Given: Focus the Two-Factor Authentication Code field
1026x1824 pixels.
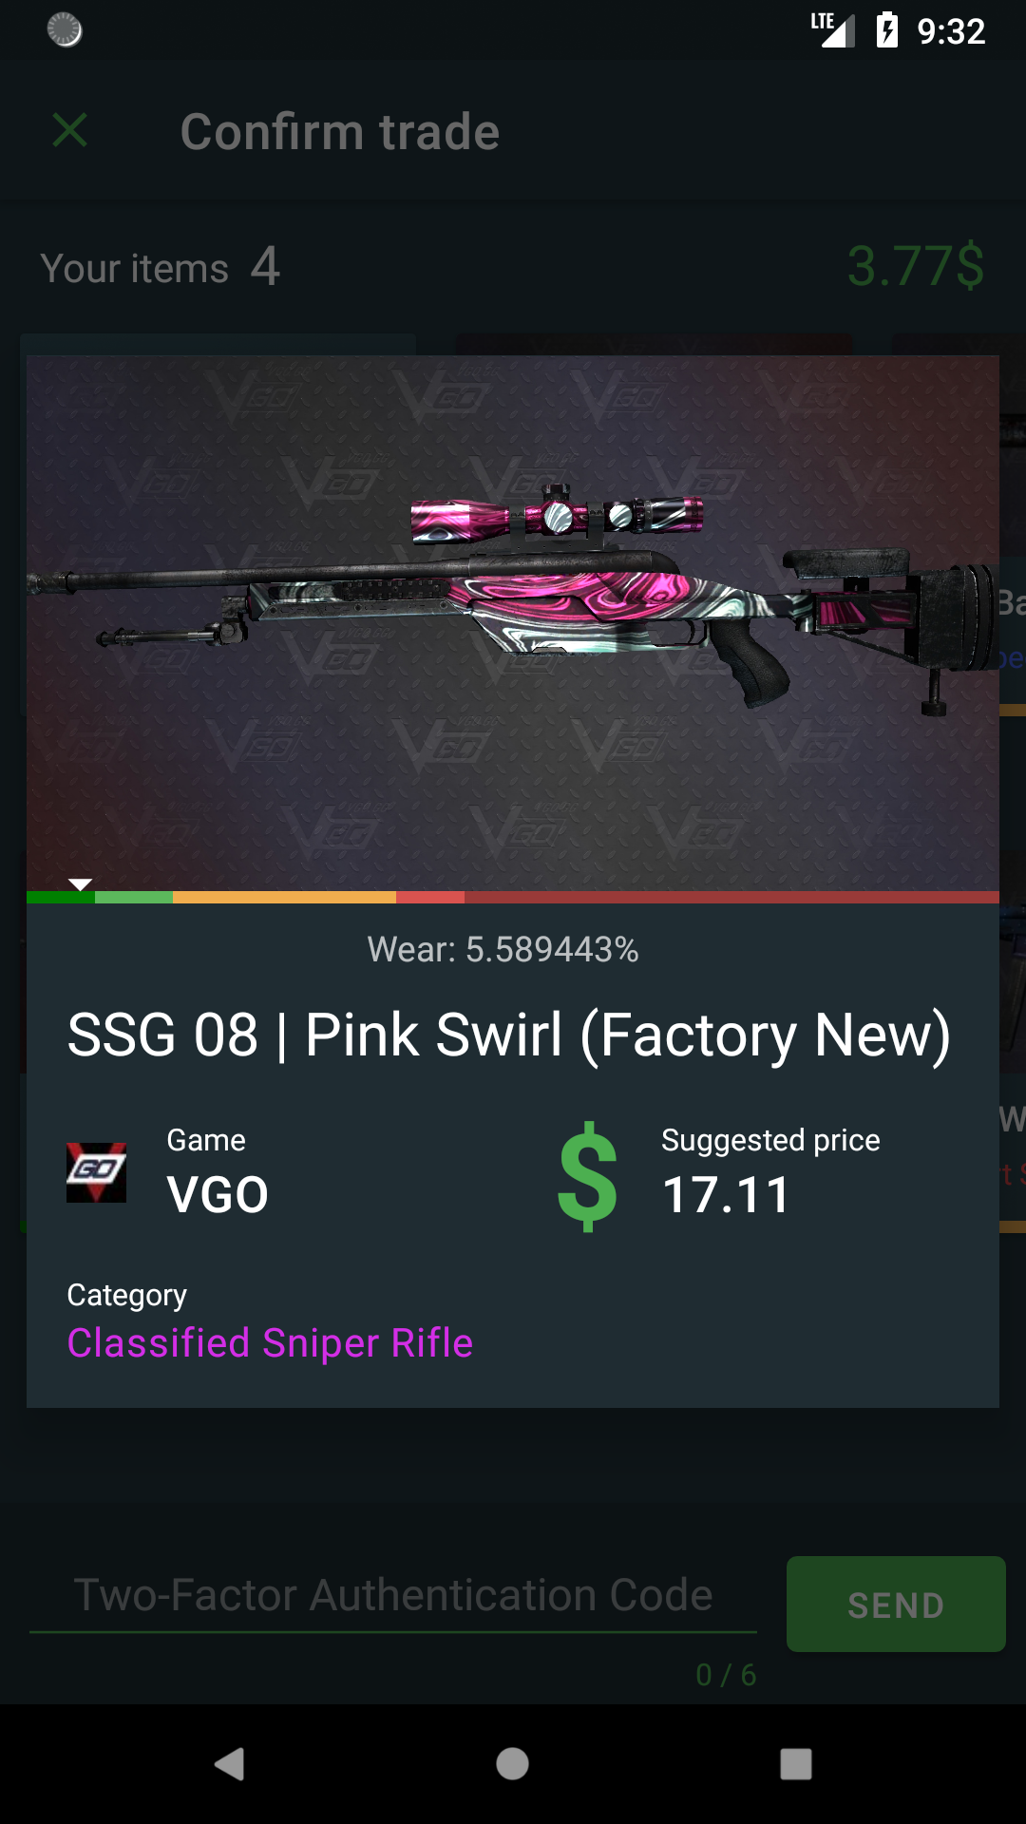Looking at the screenshot, I should [x=393, y=1596].
